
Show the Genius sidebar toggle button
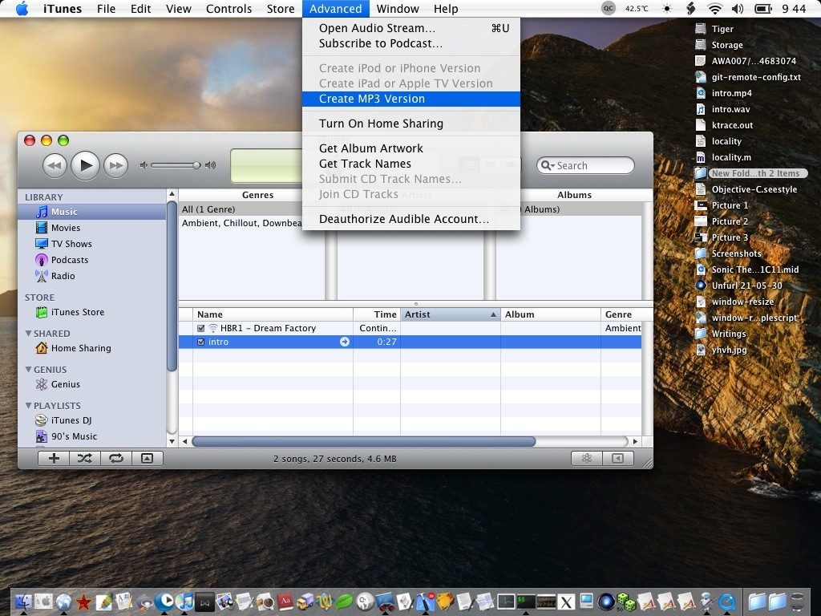tap(618, 459)
